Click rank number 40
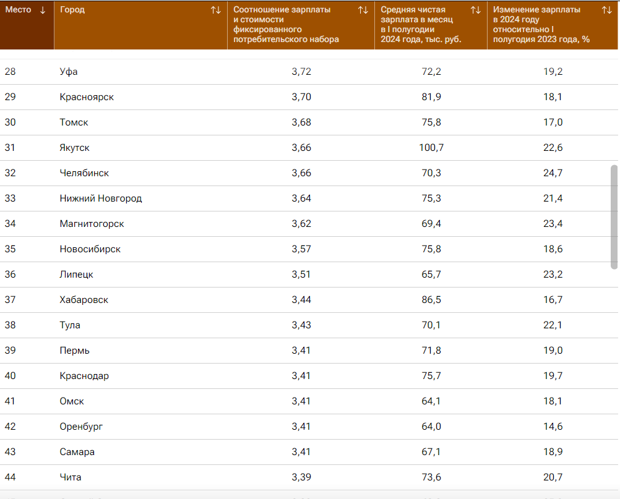The width and height of the screenshot is (620, 499). tap(11, 375)
